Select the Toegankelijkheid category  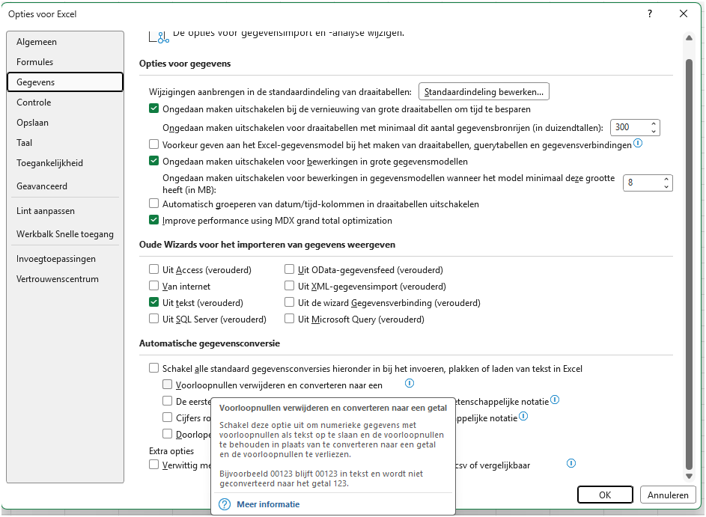click(x=65, y=163)
